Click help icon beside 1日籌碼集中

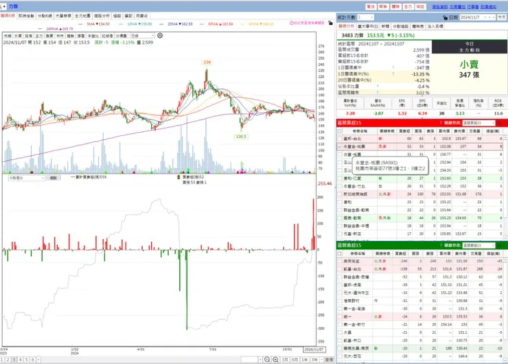pos(393,68)
